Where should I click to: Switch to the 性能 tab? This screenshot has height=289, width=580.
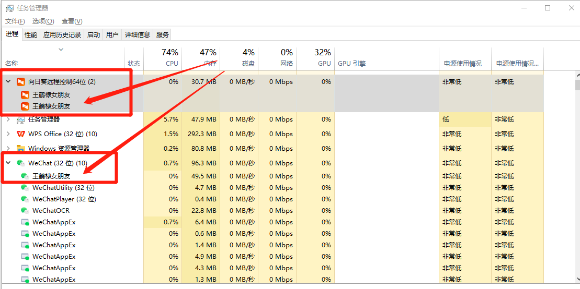(31, 35)
